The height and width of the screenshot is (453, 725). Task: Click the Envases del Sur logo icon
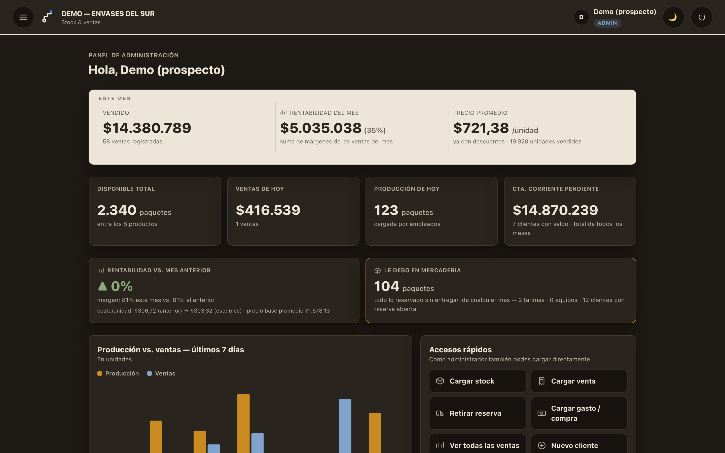point(47,17)
